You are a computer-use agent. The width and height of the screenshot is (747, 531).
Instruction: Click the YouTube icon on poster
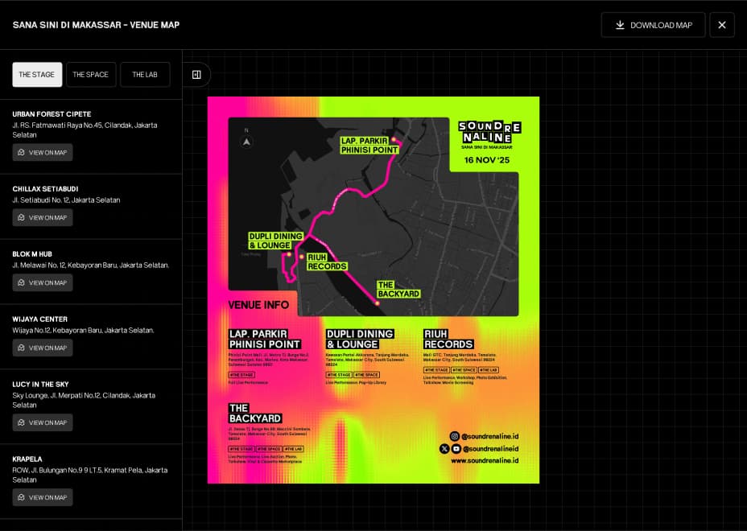point(456,449)
